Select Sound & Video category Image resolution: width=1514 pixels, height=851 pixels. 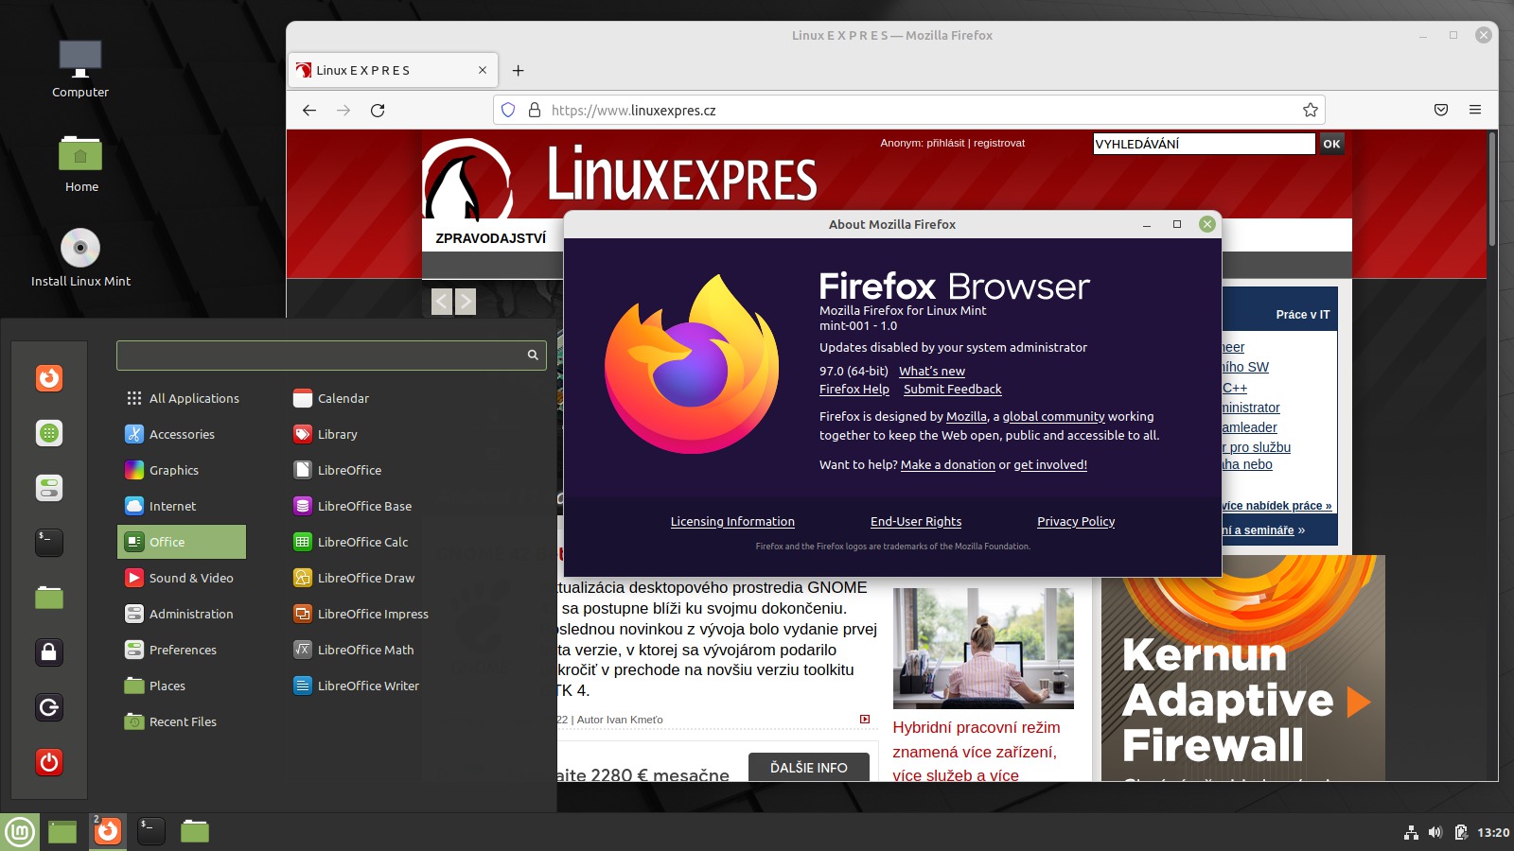182,578
